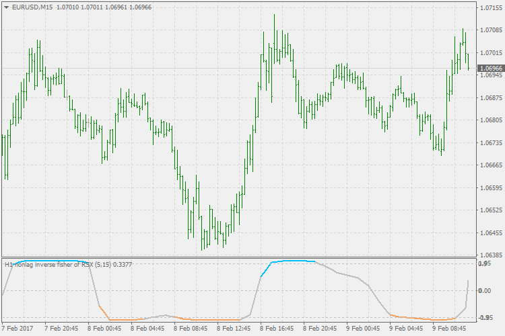The image size is (505, 336).
Task: Click the 8 Feb 12:45 time label
Action: tap(233, 329)
